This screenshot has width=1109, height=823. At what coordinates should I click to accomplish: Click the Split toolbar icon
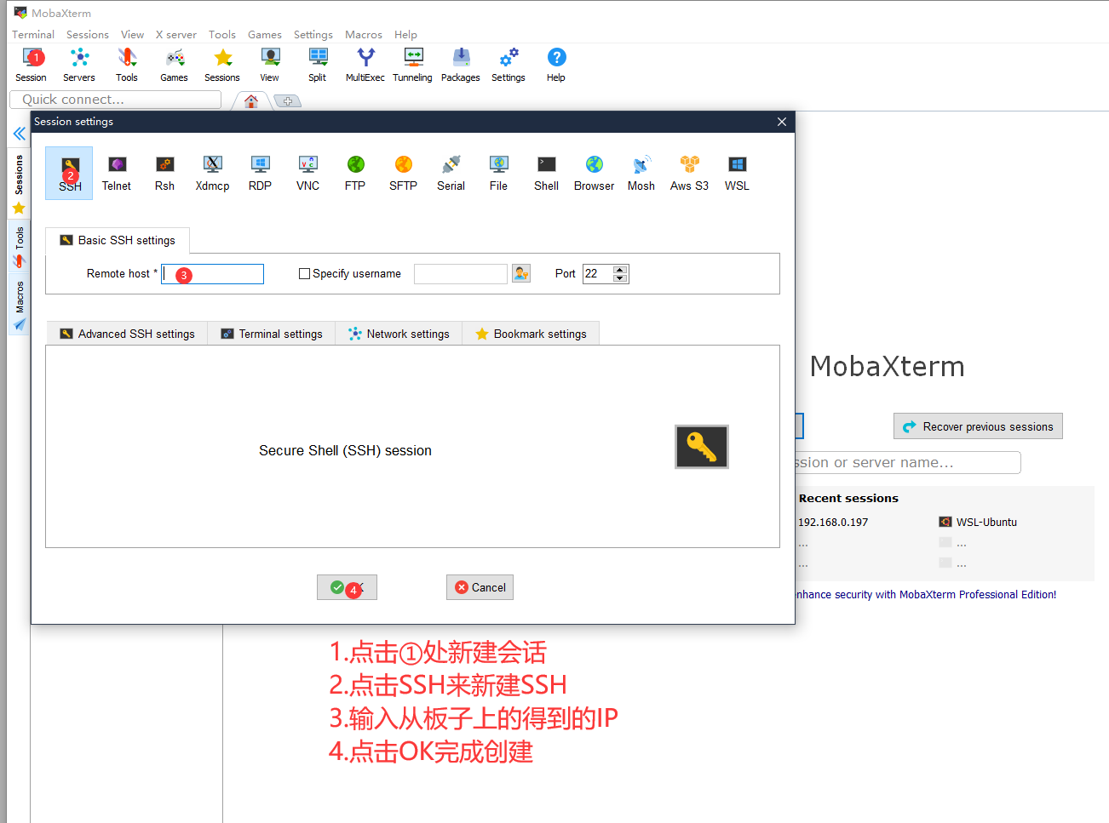click(318, 65)
